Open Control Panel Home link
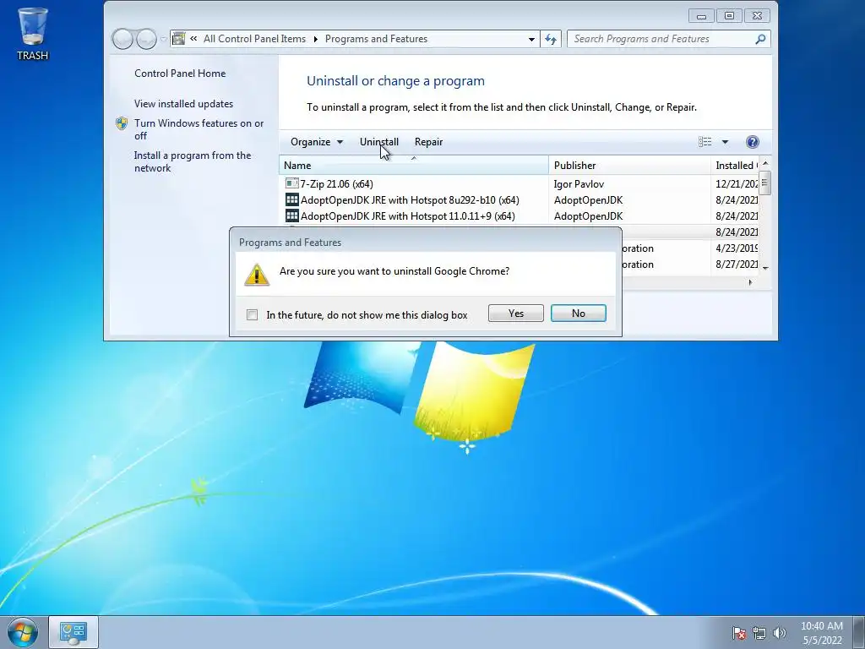This screenshot has width=865, height=649. 180,74
